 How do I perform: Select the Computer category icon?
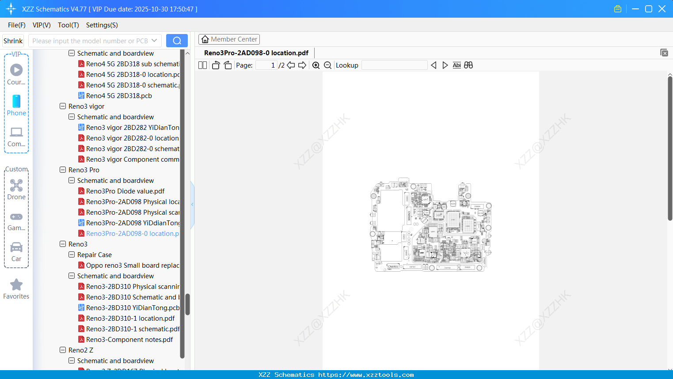click(x=16, y=136)
